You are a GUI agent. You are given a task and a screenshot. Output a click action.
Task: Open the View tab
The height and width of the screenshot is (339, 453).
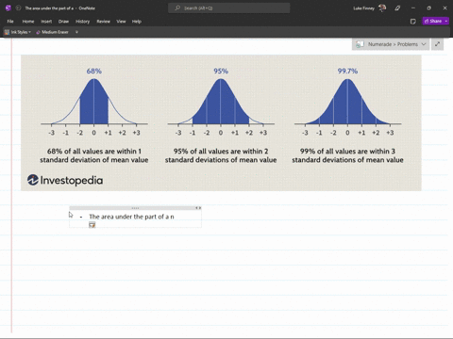point(121,22)
